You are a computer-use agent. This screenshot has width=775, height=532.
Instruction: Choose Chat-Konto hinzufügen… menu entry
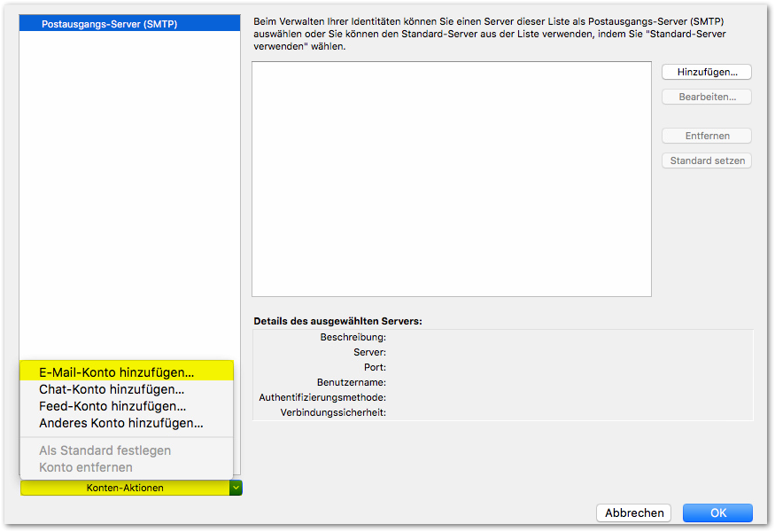click(x=112, y=389)
